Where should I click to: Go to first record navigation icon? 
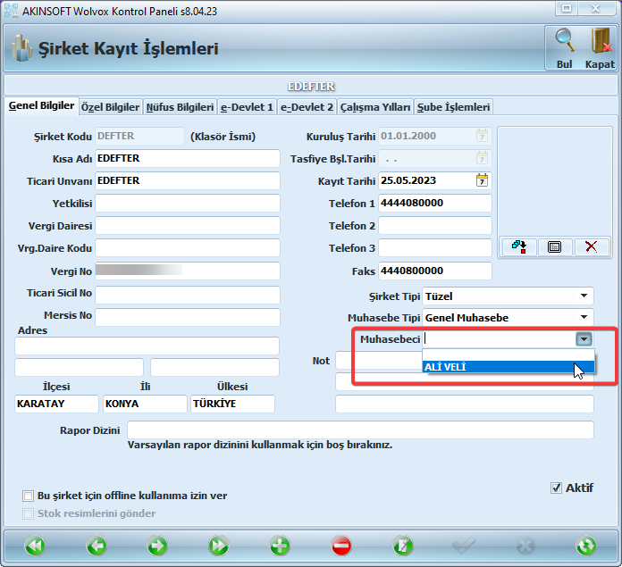coord(35,546)
